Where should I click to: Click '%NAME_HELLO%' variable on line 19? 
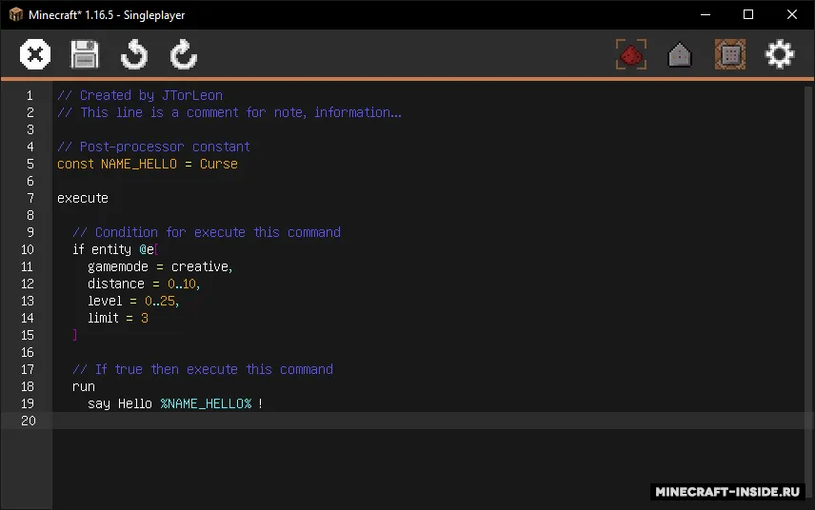pos(206,404)
